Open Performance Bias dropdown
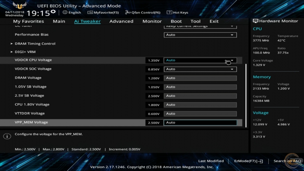The image size is (304, 171). point(200,35)
